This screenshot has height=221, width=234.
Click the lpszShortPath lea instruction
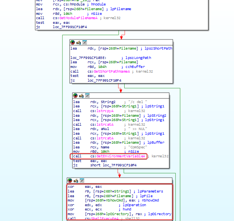click(121, 48)
